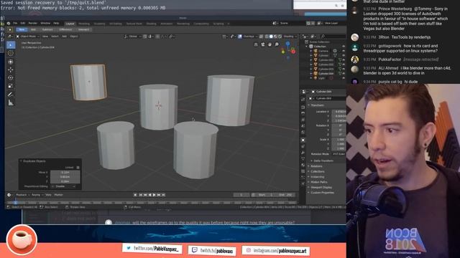Open the Modifiers wrench tab icon
This screenshot has height=258, width=460.
coord(303,153)
